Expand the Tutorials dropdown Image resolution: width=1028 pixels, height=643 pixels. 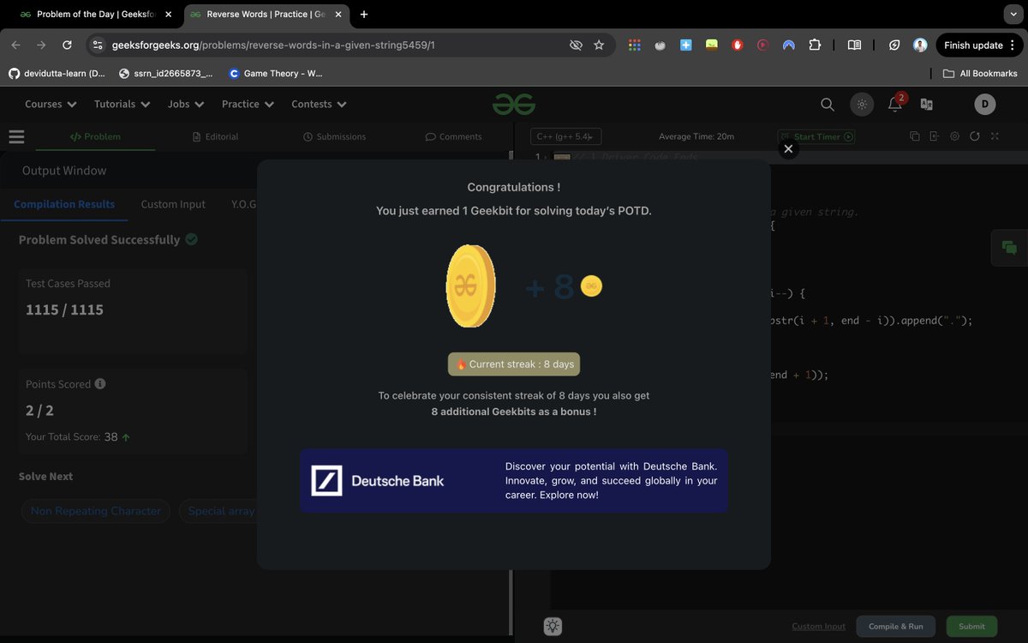pos(122,105)
